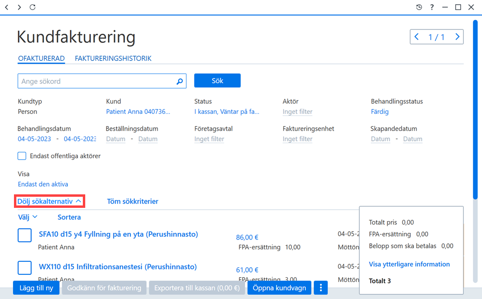Expand the Välj dropdown
The image size is (482, 299).
27,217
